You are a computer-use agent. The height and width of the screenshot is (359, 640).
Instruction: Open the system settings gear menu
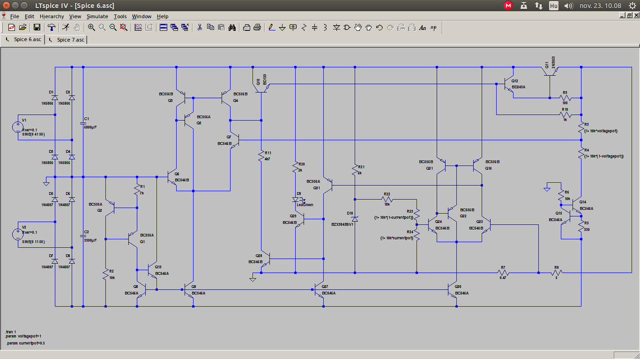tap(632, 5)
